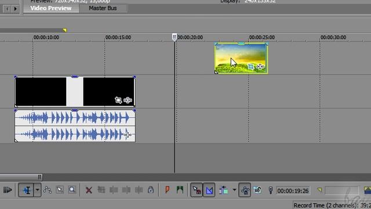
Task: Open Event FX on the black video event
Action: point(128,100)
